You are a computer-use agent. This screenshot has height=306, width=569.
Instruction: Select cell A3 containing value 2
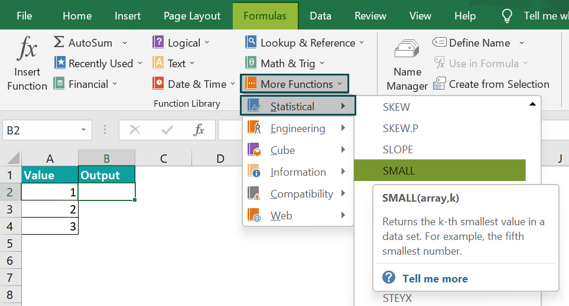coord(50,209)
